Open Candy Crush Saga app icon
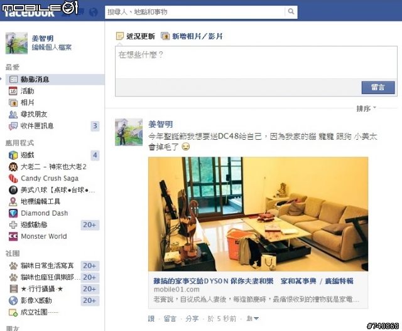 click(x=13, y=178)
